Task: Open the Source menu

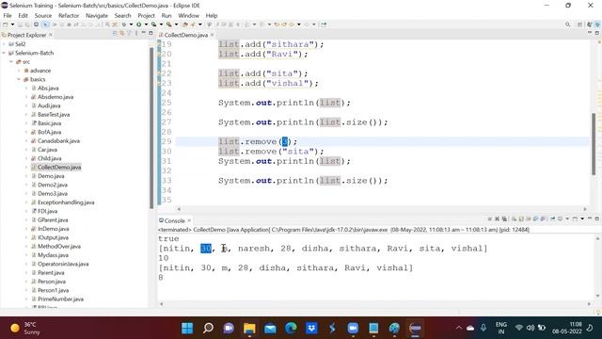Action: pyautogui.click(x=43, y=15)
